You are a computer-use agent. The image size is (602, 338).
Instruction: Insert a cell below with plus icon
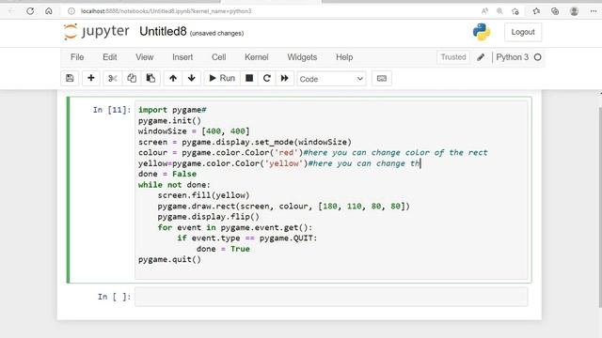click(x=91, y=78)
